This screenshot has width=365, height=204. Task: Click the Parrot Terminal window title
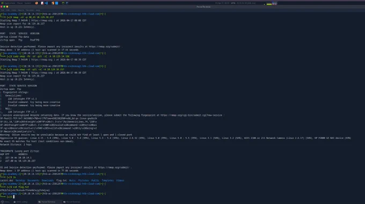203,7
